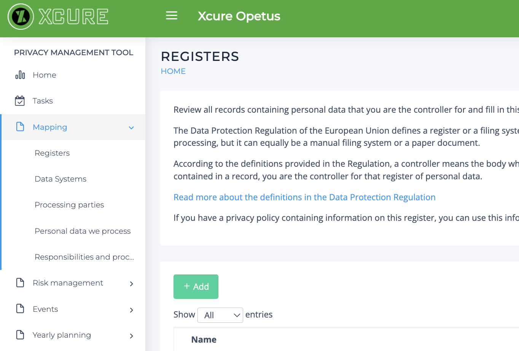Screen dimensions: 519x351
Task: Collapse the Mapping section chevron
Action: pyautogui.click(x=131, y=128)
